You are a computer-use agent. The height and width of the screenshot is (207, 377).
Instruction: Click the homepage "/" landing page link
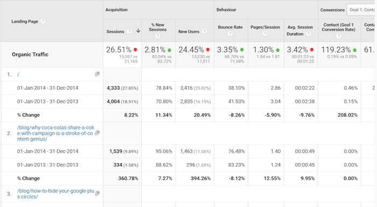(18, 75)
